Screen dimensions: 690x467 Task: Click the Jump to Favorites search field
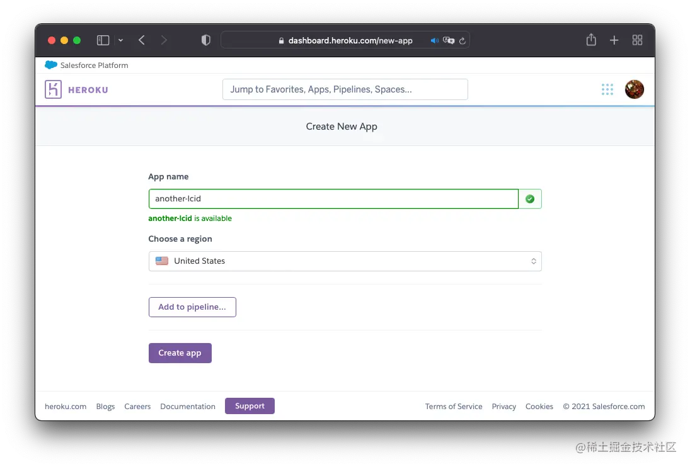pos(345,89)
